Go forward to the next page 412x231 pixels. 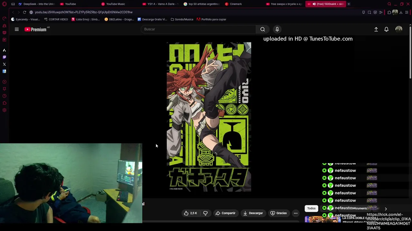pyautogui.click(x=18, y=12)
